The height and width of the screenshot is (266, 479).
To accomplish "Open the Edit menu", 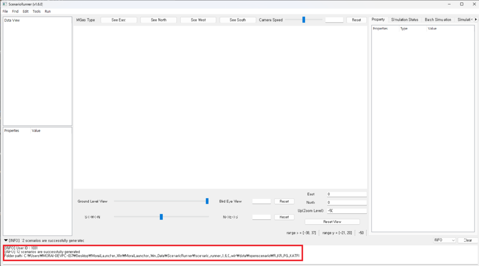I will (x=25, y=11).
